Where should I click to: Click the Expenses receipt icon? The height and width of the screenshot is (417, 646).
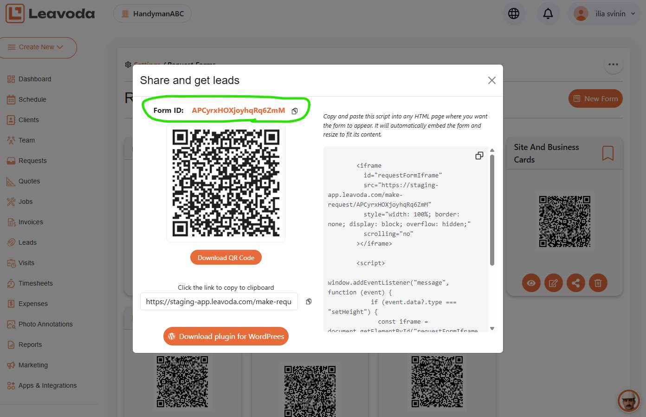click(x=11, y=304)
